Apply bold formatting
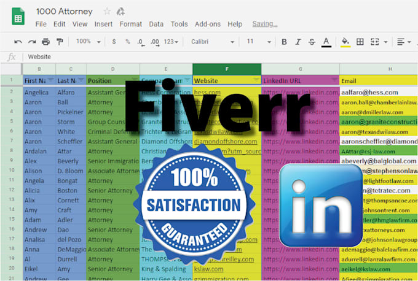The image size is (418, 281). tap(284, 42)
